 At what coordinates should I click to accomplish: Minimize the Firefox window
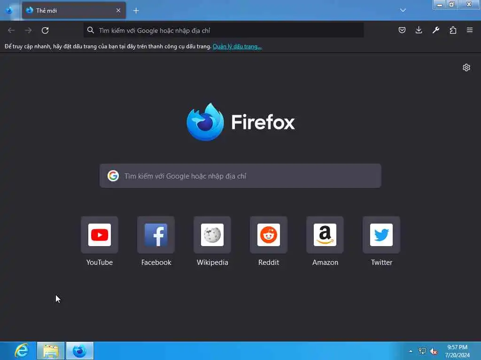click(440, 5)
